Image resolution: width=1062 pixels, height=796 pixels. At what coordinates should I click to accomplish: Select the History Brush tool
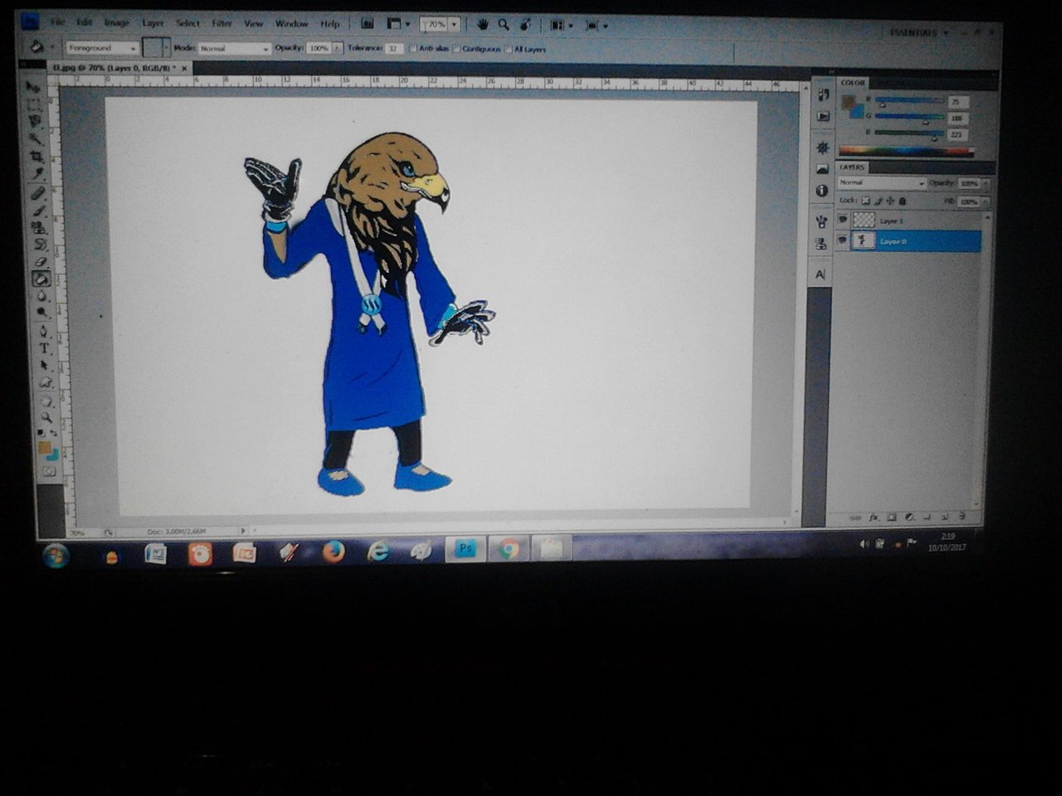click(41, 245)
